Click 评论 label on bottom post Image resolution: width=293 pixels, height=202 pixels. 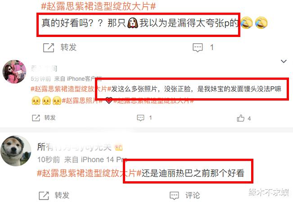tap(193, 195)
